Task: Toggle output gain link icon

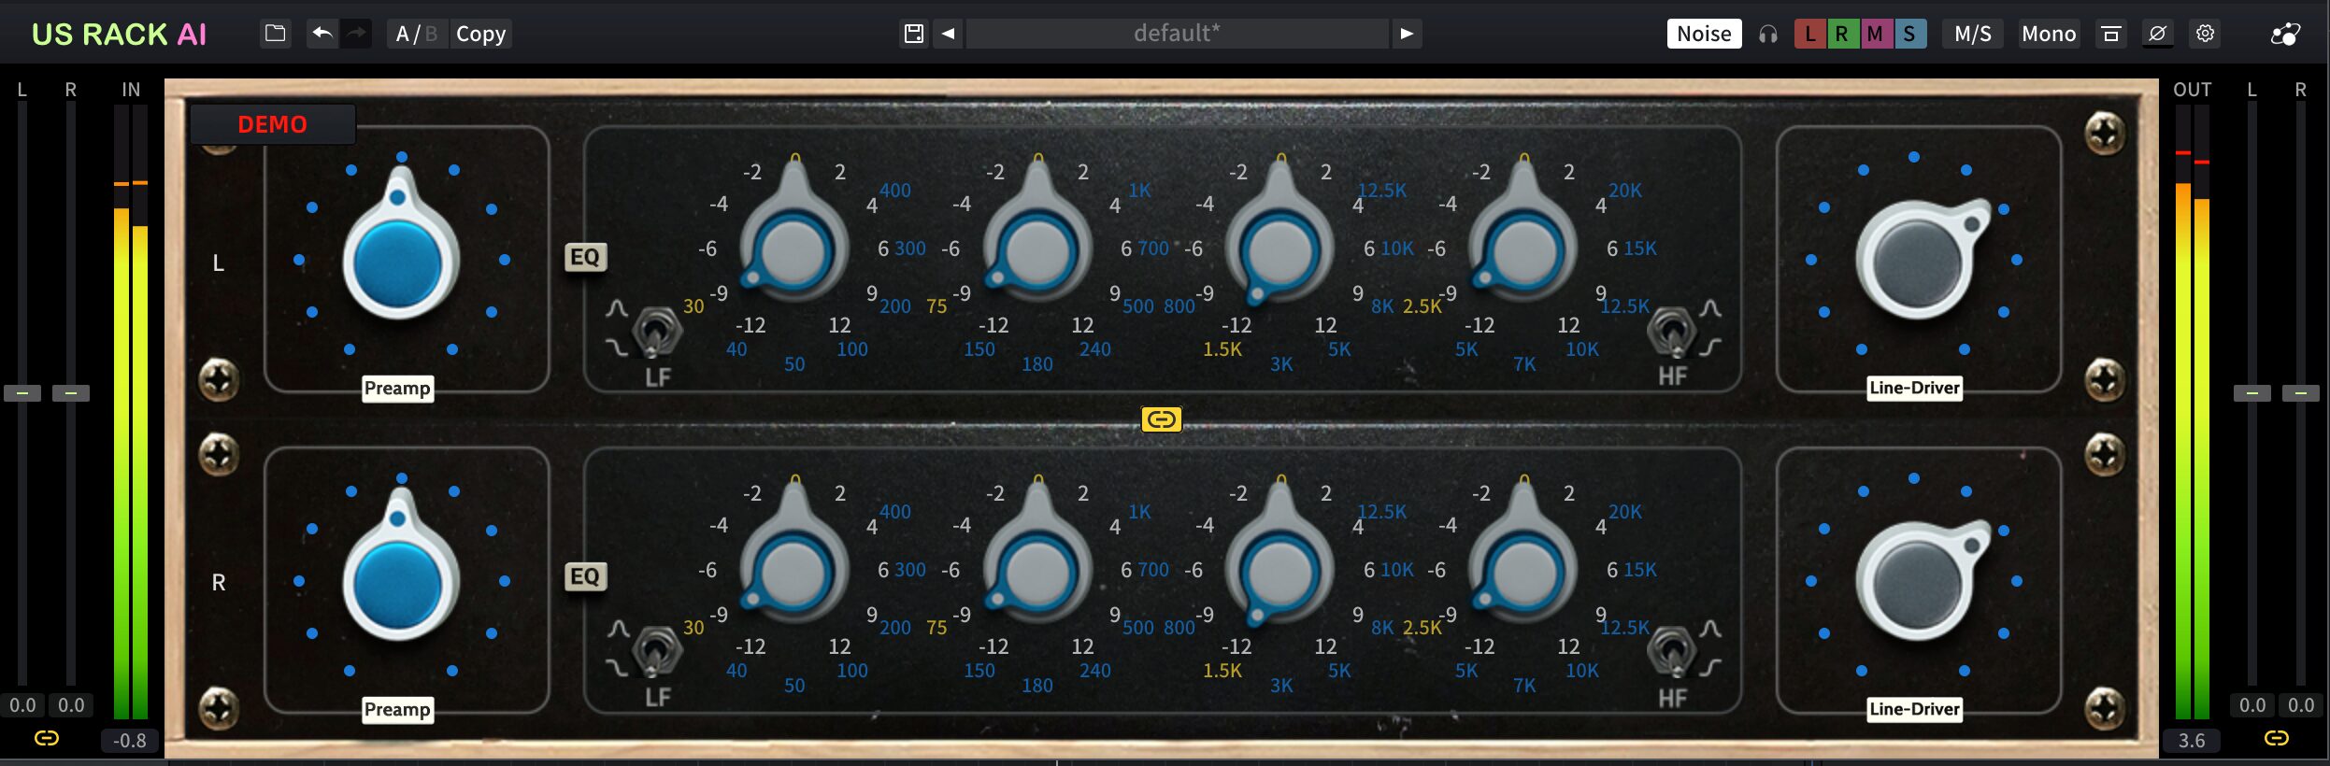Action: click(2277, 738)
